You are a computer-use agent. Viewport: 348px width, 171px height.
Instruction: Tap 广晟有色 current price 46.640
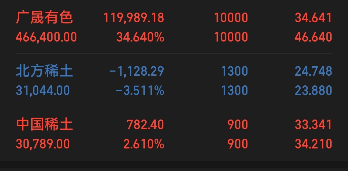pos(314,37)
